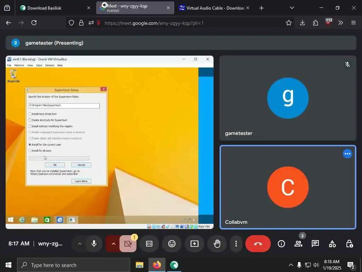Switch to the Virtual Audio Cable tab
The height and width of the screenshot is (272, 362).
coord(214,8)
